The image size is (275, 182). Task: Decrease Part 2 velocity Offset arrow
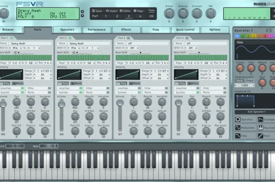pos(93,78)
